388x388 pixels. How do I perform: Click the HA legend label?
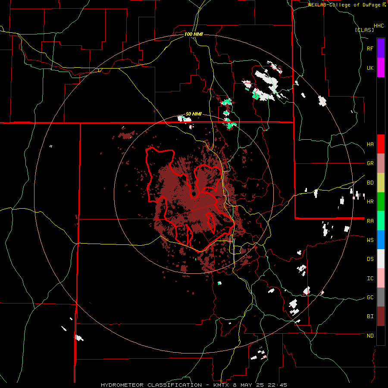[370, 144]
